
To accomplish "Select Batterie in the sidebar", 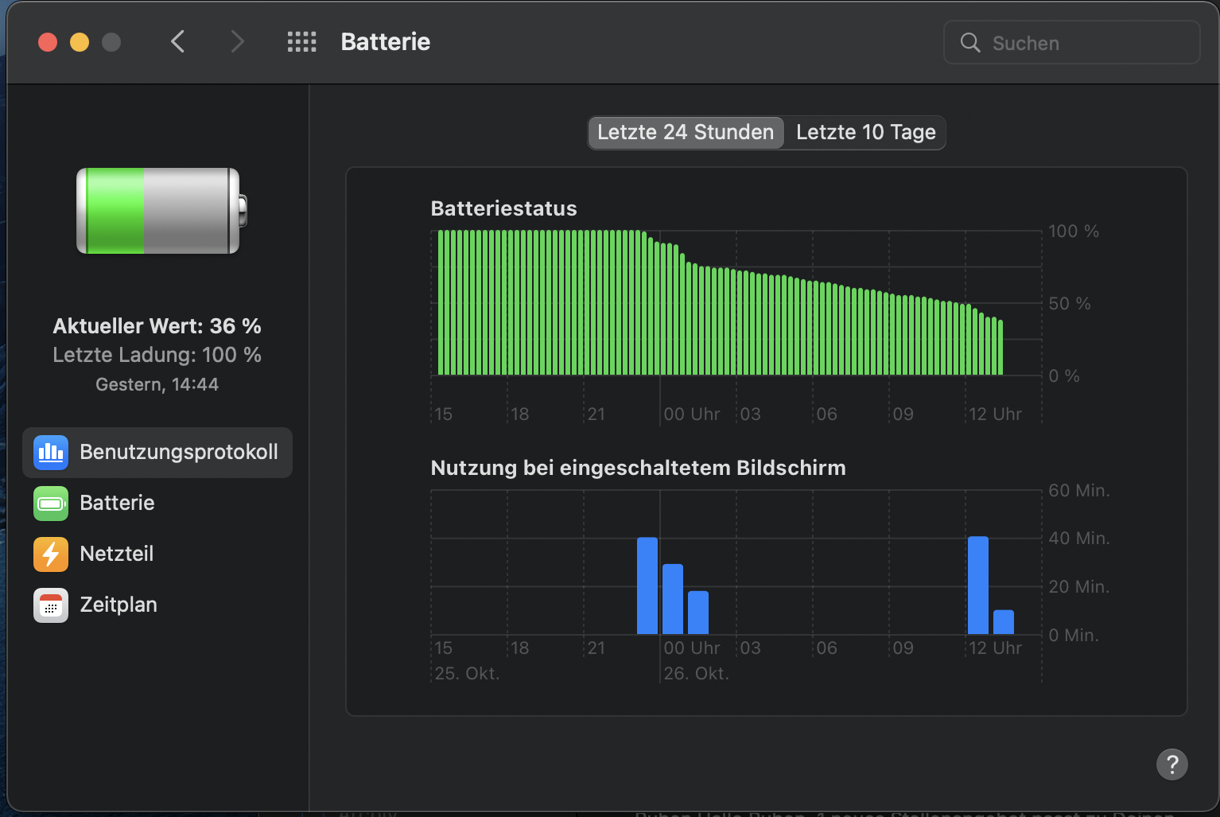I will pos(117,504).
